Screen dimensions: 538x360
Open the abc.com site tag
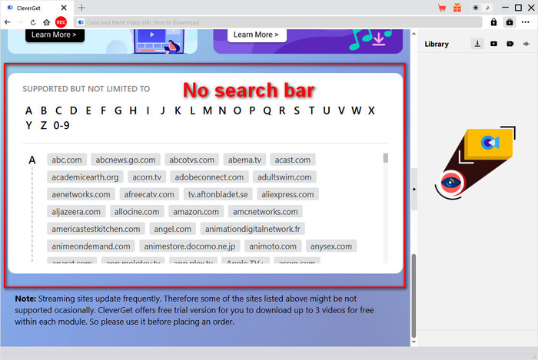[x=67, y=160]
